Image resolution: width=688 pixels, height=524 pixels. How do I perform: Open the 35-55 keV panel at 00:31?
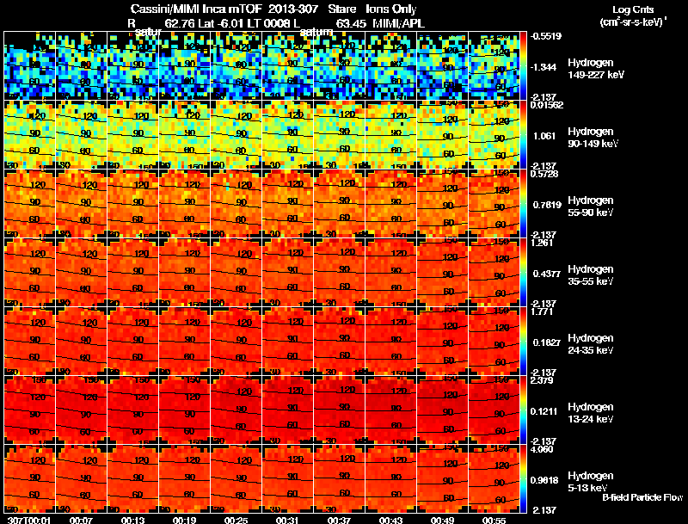coord(288,273)
